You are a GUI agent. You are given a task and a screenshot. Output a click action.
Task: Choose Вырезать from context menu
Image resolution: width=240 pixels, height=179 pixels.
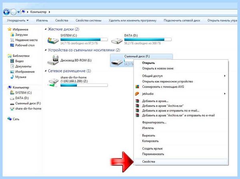[x=181, y=135]
